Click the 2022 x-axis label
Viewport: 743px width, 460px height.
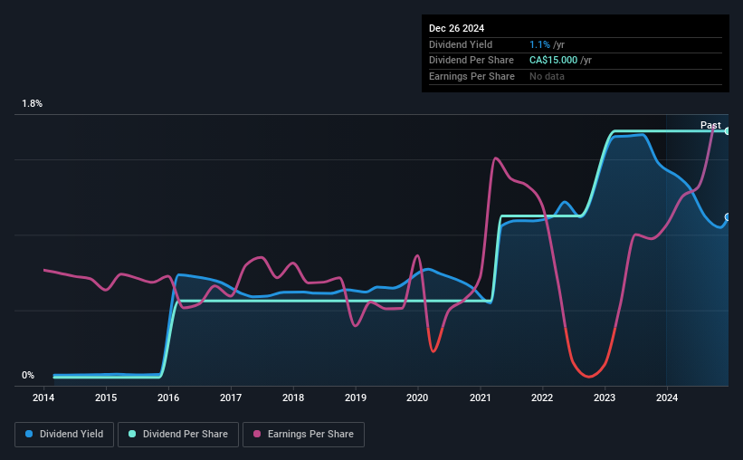[542, 398]
